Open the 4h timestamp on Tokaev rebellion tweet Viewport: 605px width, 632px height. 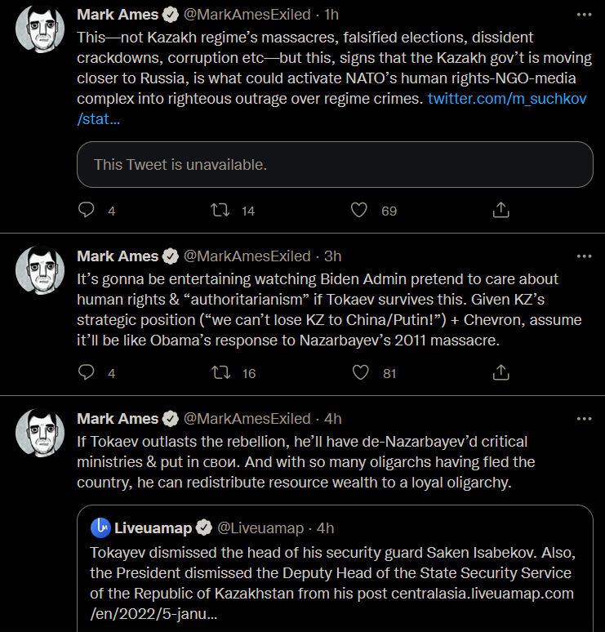pos(332,419)
